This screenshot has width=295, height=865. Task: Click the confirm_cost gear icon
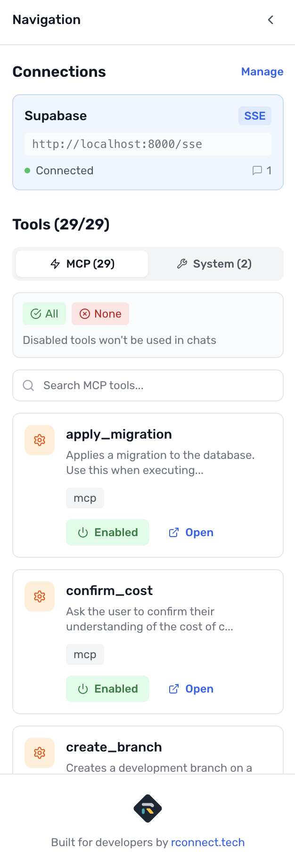[40, 596]
